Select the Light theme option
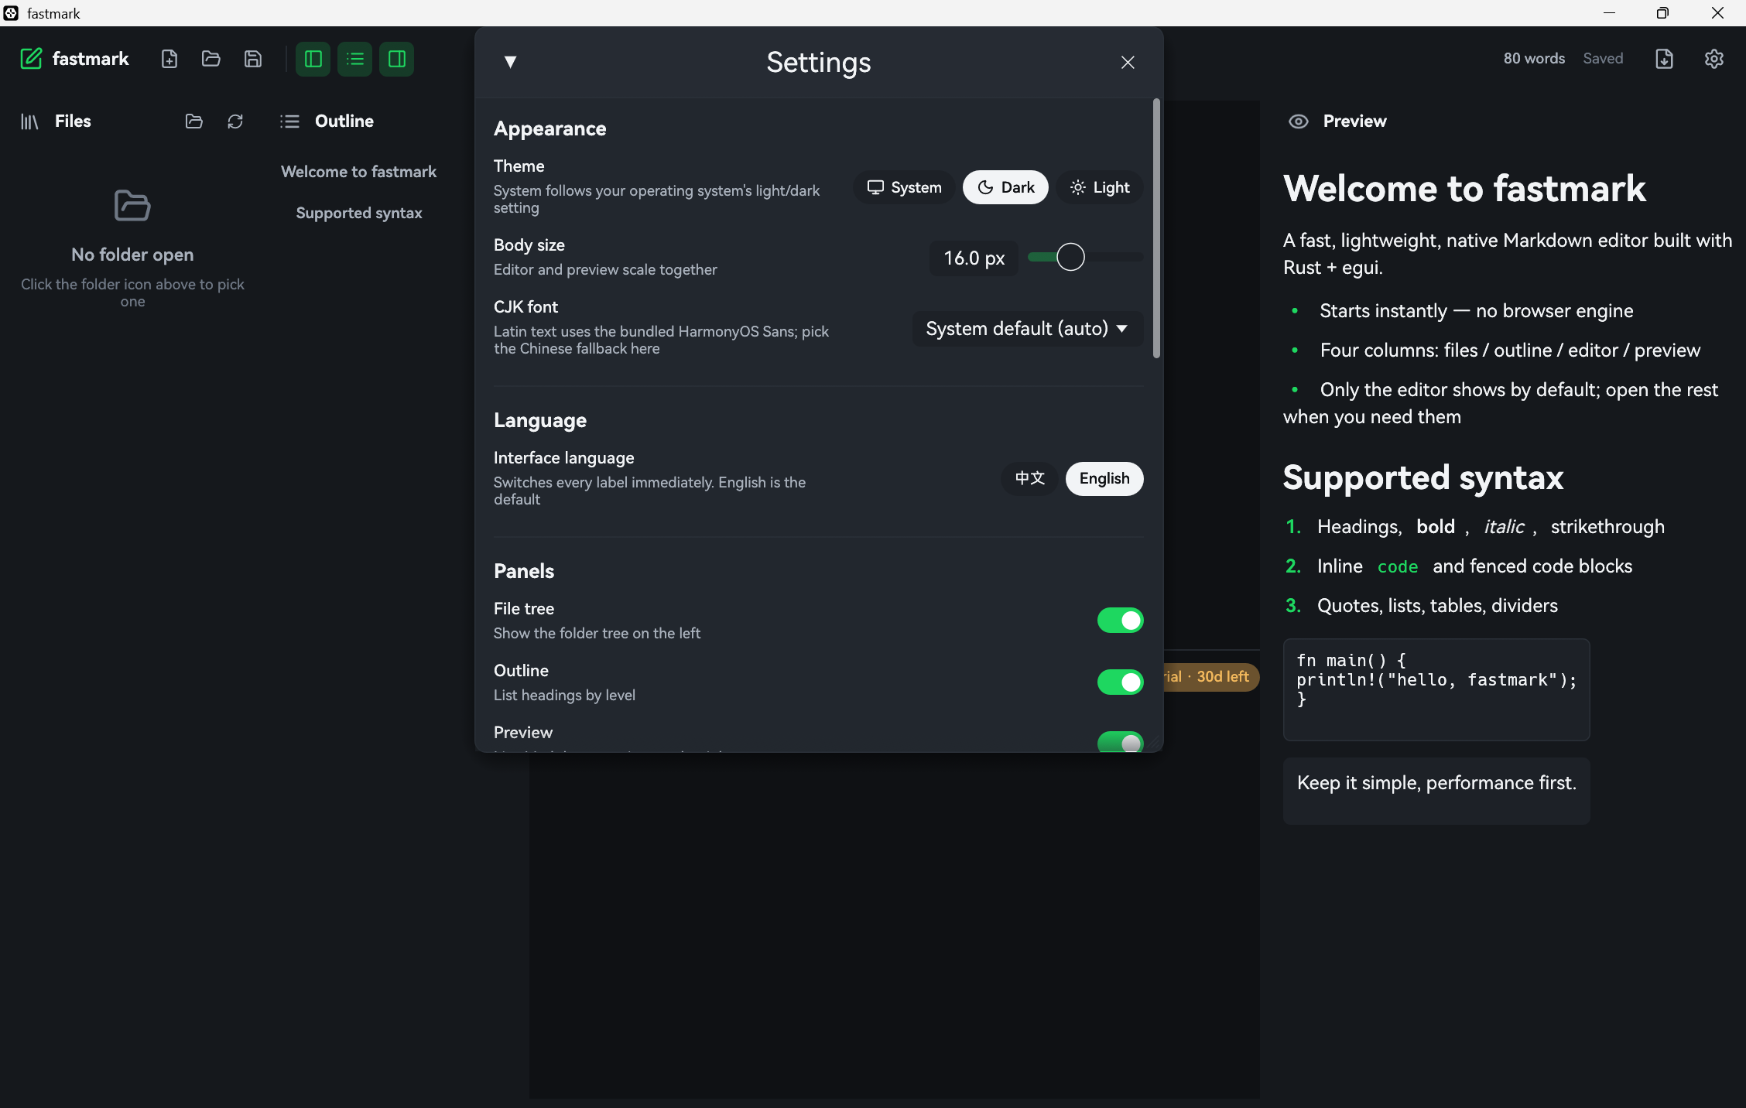 (1100, 187)
